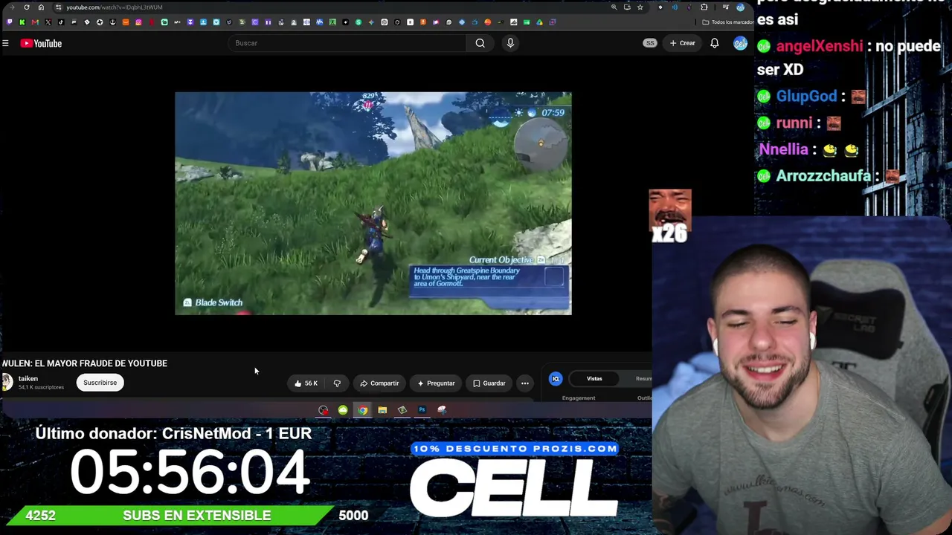Image resolution: width=952 pixels, height=535 pixels.
Task: Subscribe to taiken with Suscribirse
Action: [x=100, y=383]
